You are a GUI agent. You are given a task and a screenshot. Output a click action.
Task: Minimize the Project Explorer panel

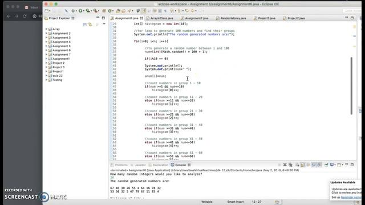98,18
